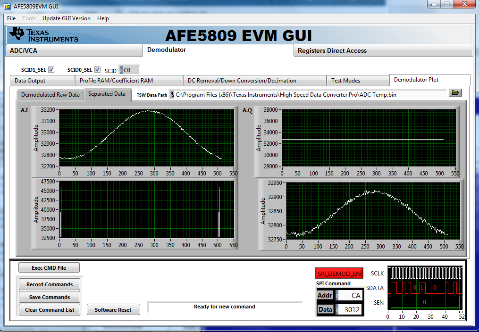Open the Help menu
The height and width of the screenshot is (332, 479).
[103, 18]
